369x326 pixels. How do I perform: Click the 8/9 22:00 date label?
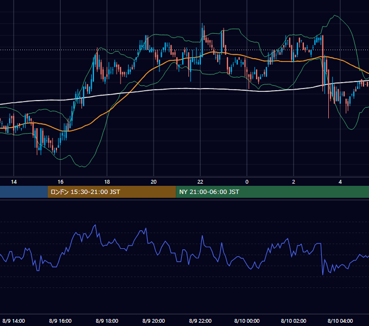click(x=200, y=321)
